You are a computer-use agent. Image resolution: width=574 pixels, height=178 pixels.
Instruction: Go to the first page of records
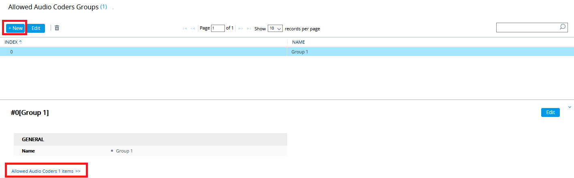(185, 29)
